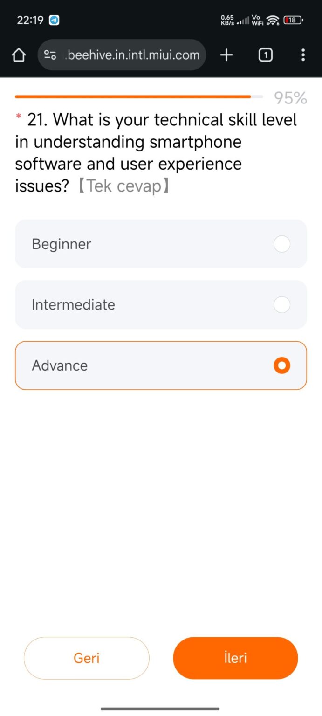
Task: Click the cellular signal icon
Action: (x=242, y=21)
